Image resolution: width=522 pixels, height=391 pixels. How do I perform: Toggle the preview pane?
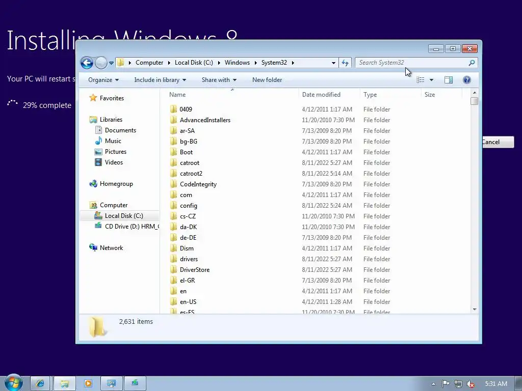click(449, 80)
